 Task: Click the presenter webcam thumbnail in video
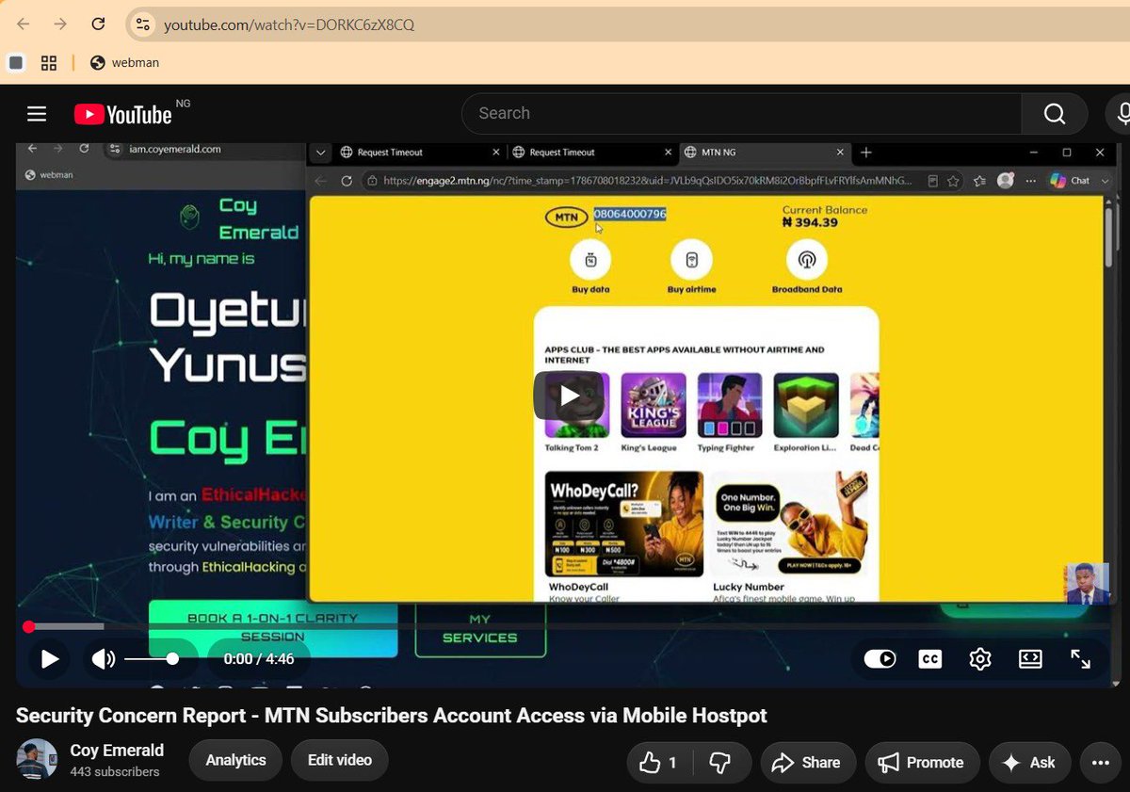[1086, 583]
